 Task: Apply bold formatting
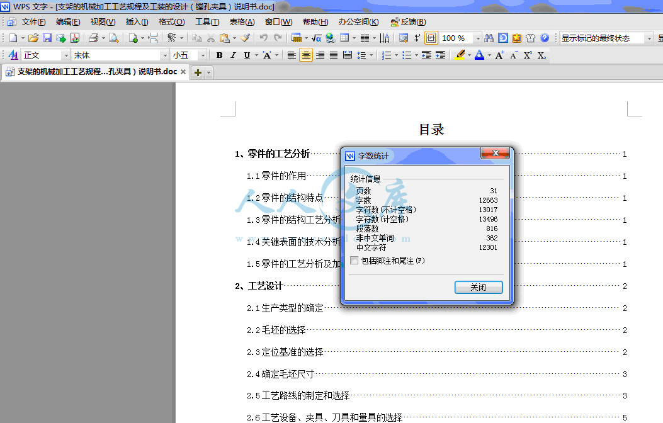(219, 55)
